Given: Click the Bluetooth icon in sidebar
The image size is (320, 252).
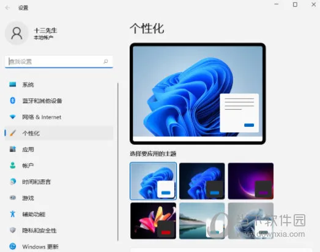Looking at the screenshot, I should [13, 101].
